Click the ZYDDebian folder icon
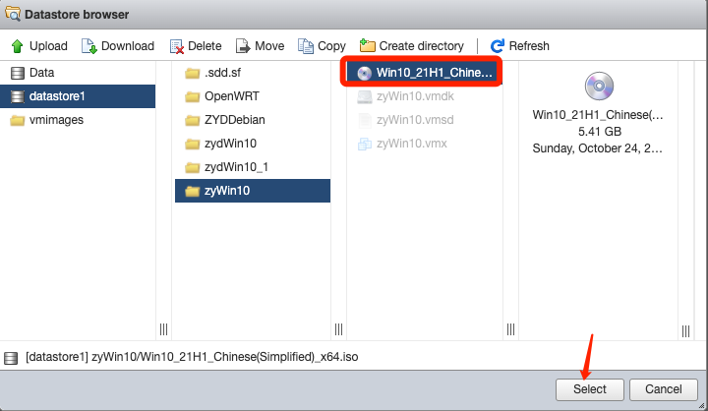708x411 pixels. click(193, 120)
